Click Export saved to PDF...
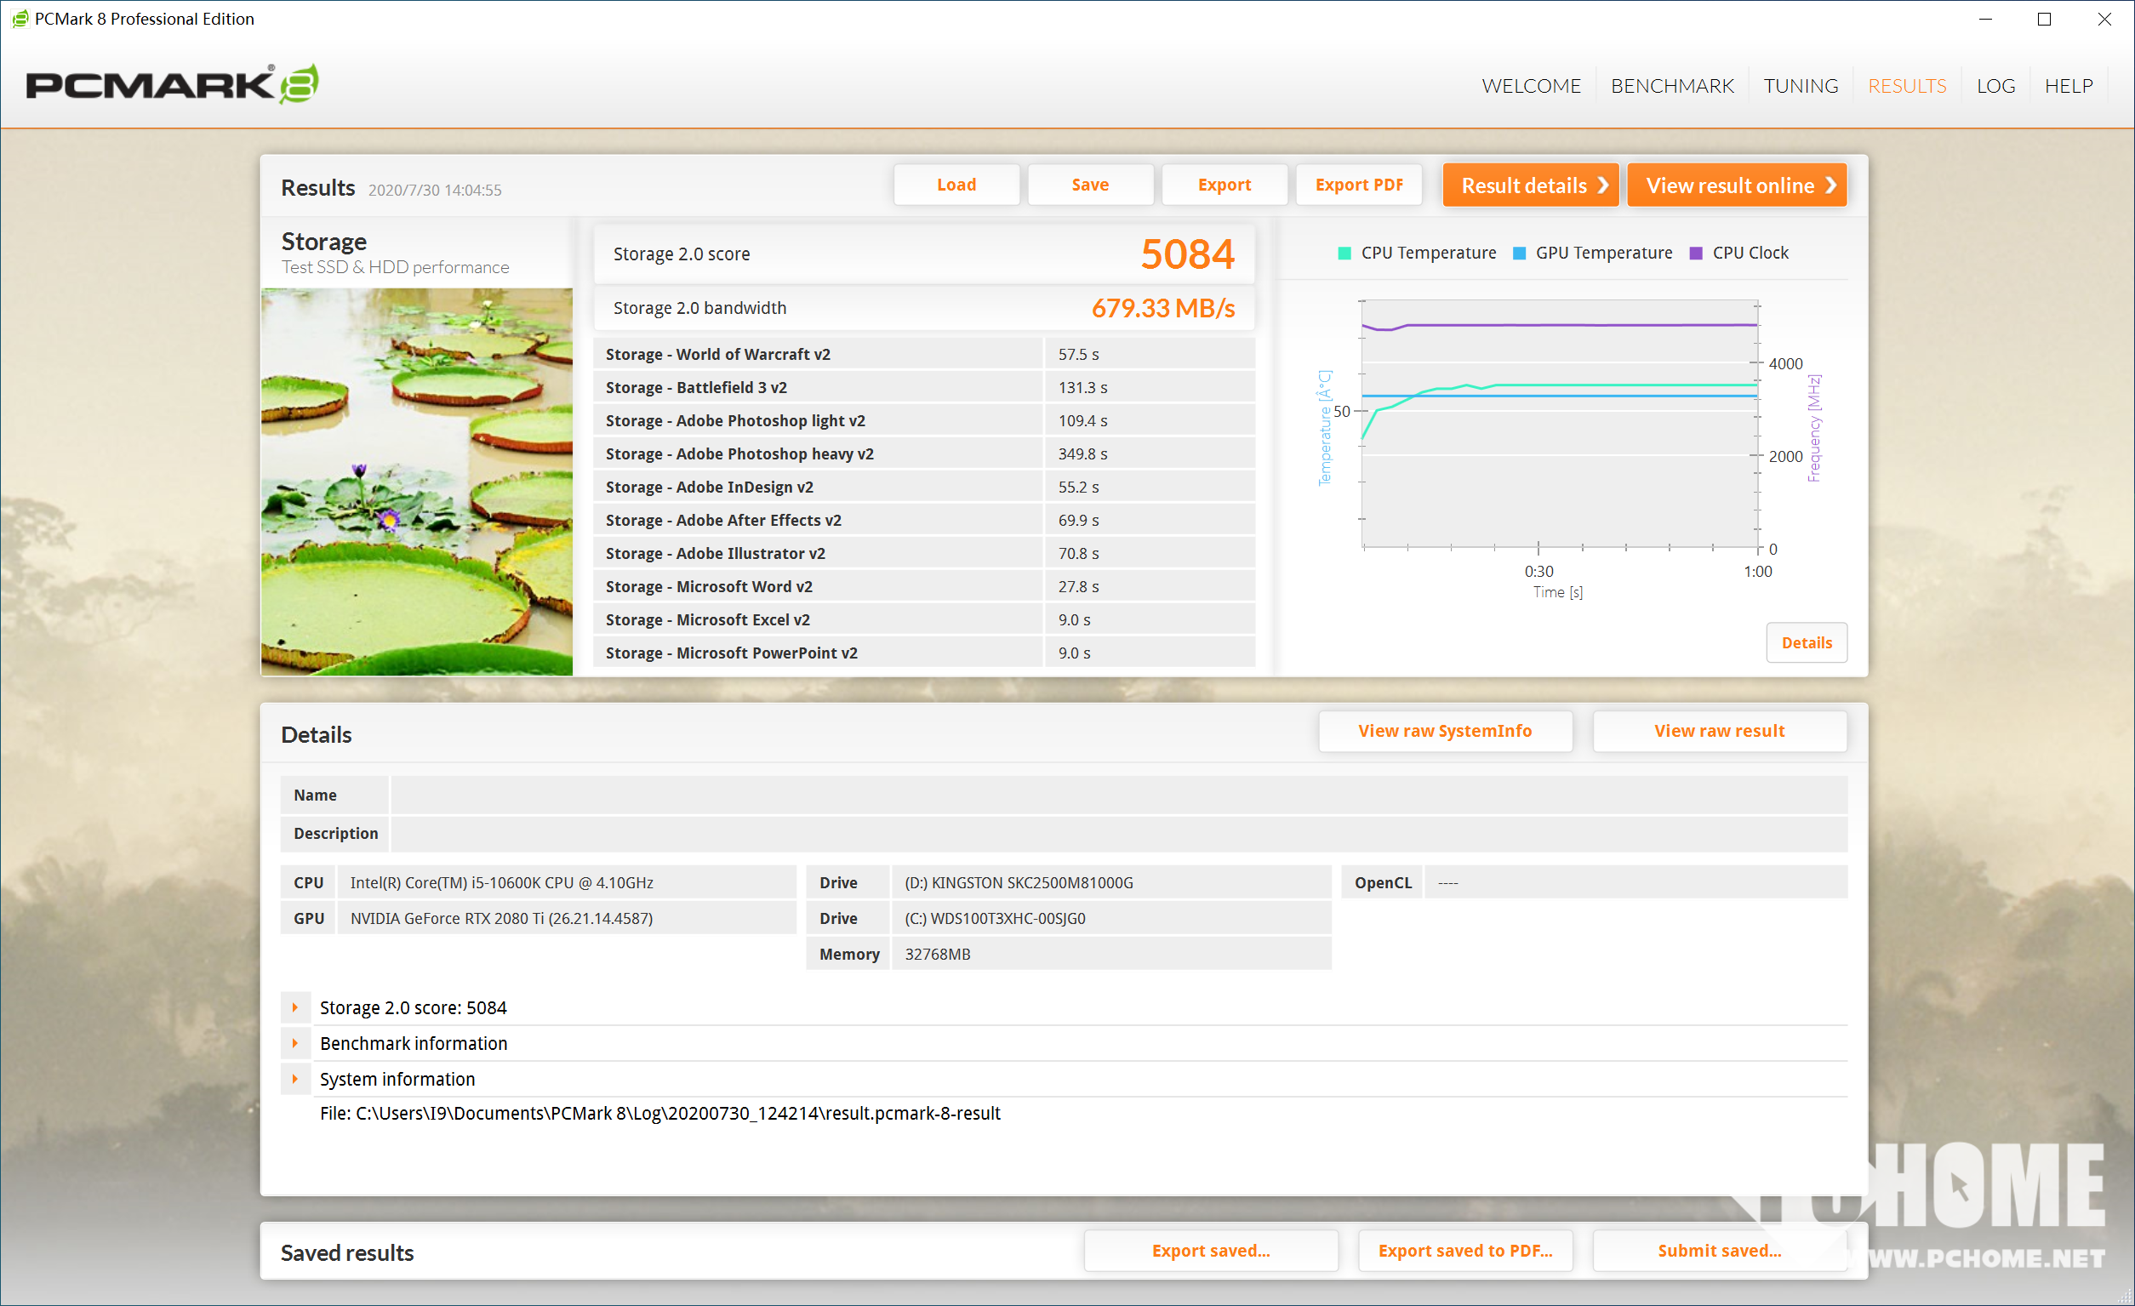The width and height of the screenshot is (2135, 1306). click(1464, 1250)
